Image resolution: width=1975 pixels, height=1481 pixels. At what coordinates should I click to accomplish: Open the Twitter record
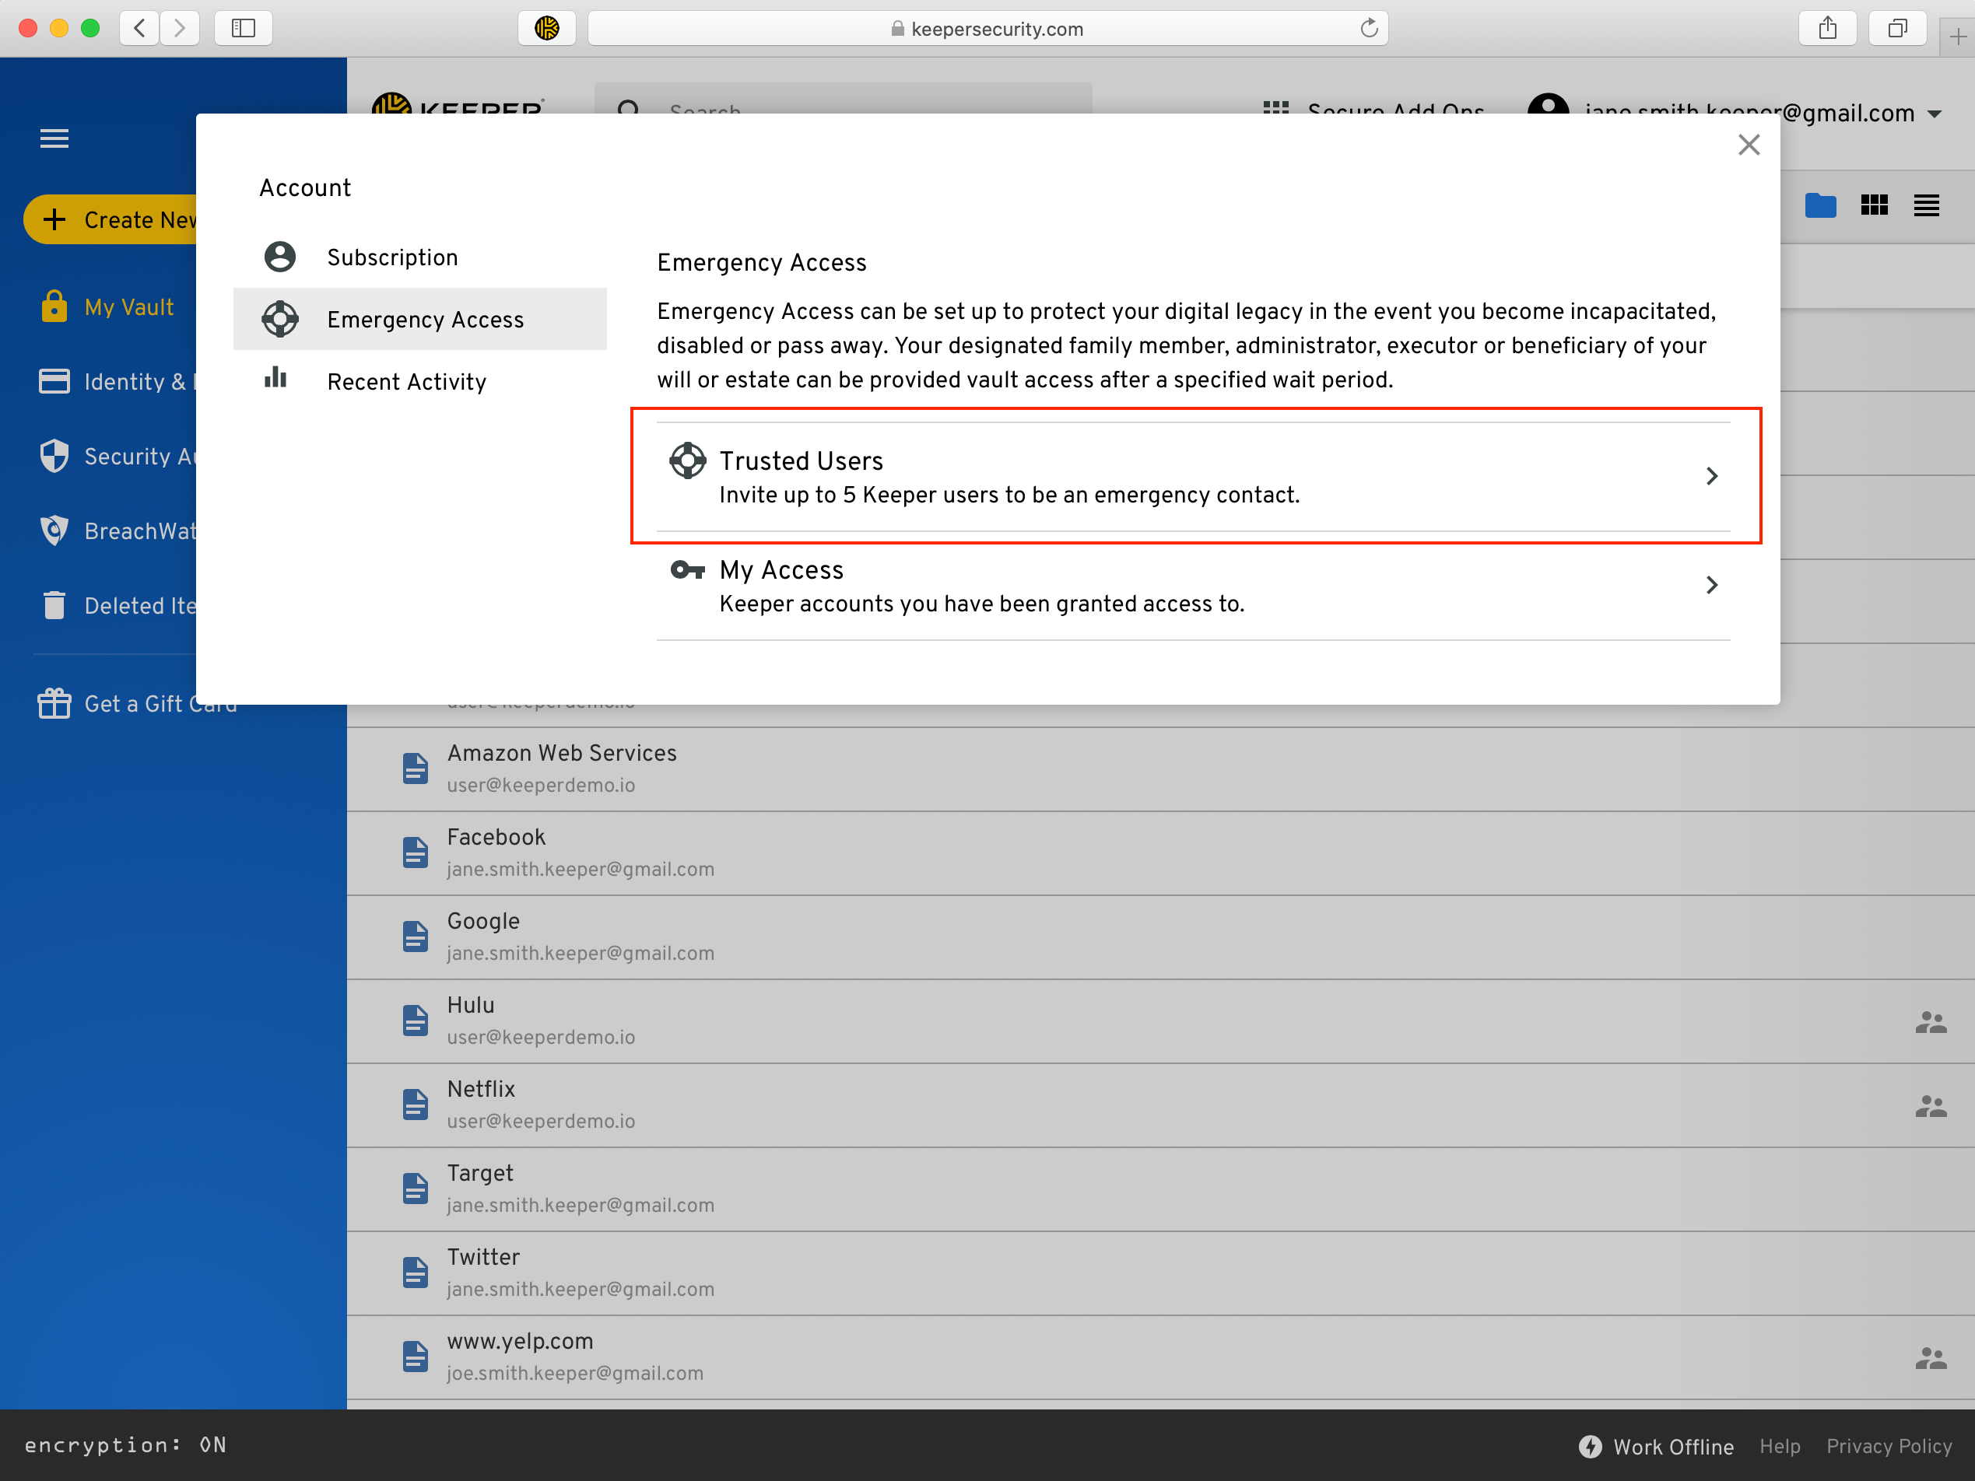[1161, 1273]
